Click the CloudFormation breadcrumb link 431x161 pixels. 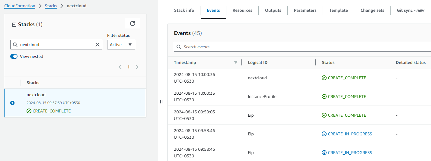[20, 6]
